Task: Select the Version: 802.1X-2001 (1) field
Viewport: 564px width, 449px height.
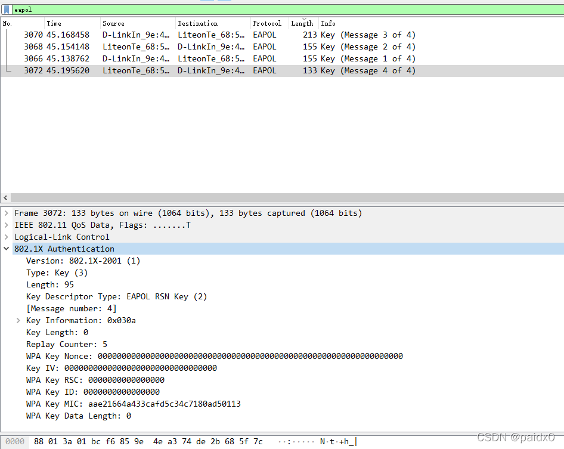Action: 83,261
